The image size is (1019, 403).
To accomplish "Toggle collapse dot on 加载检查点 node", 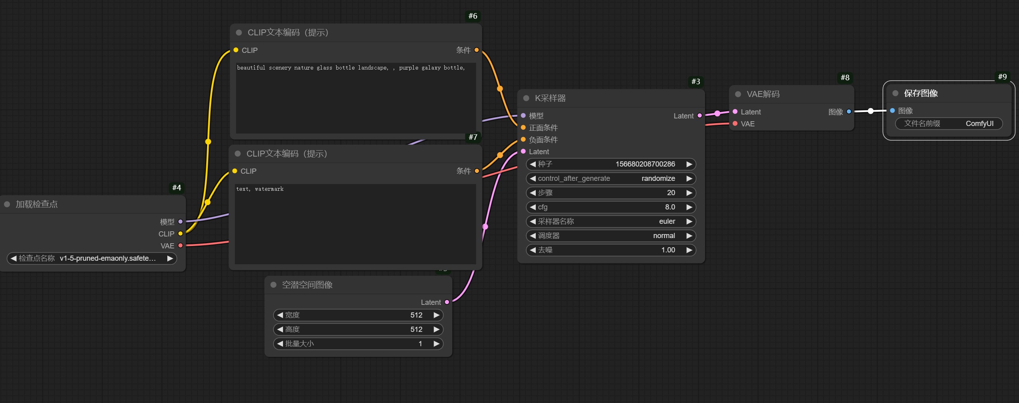I will 7,204.
